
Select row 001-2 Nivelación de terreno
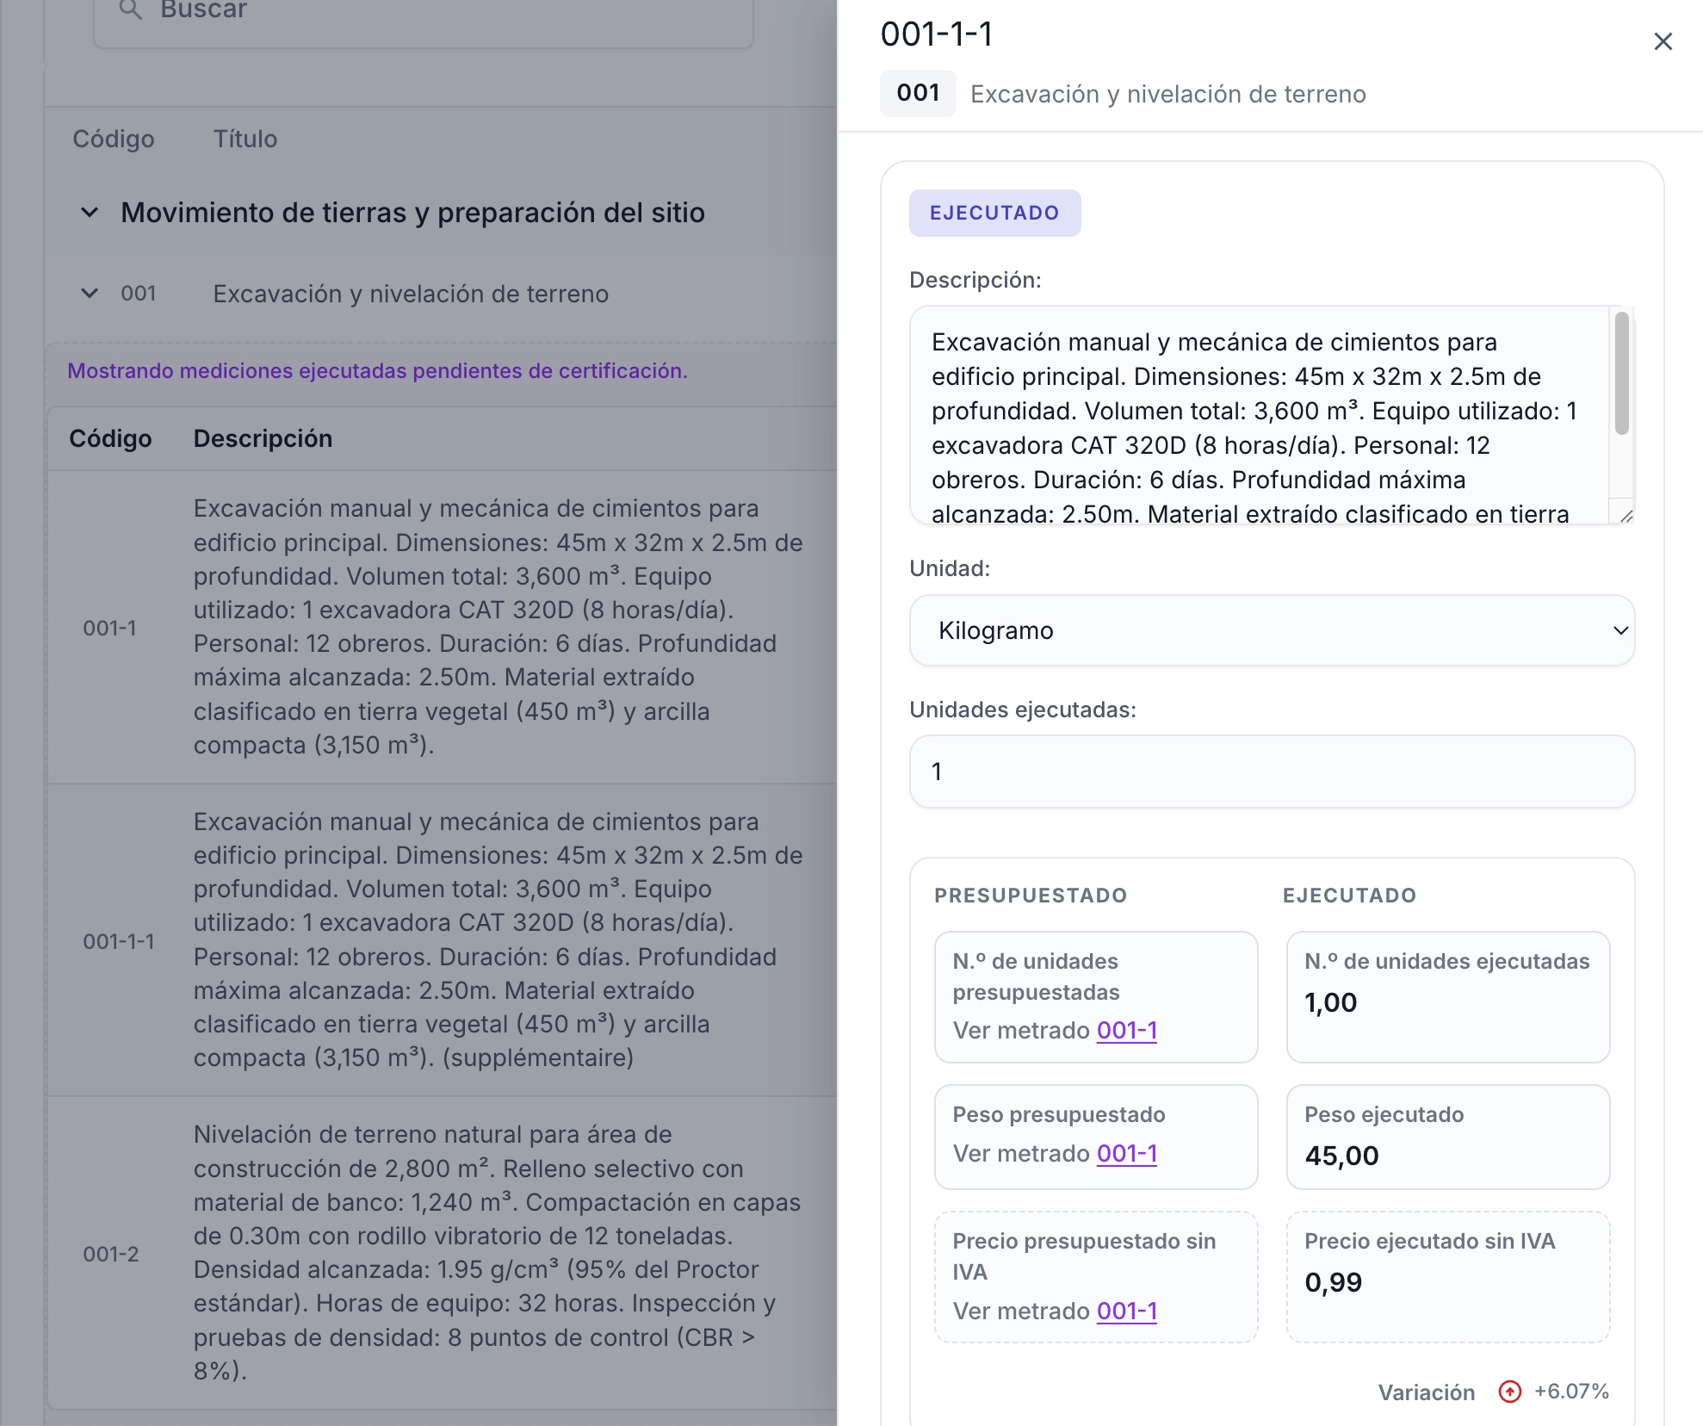[x=430, y=1253]
